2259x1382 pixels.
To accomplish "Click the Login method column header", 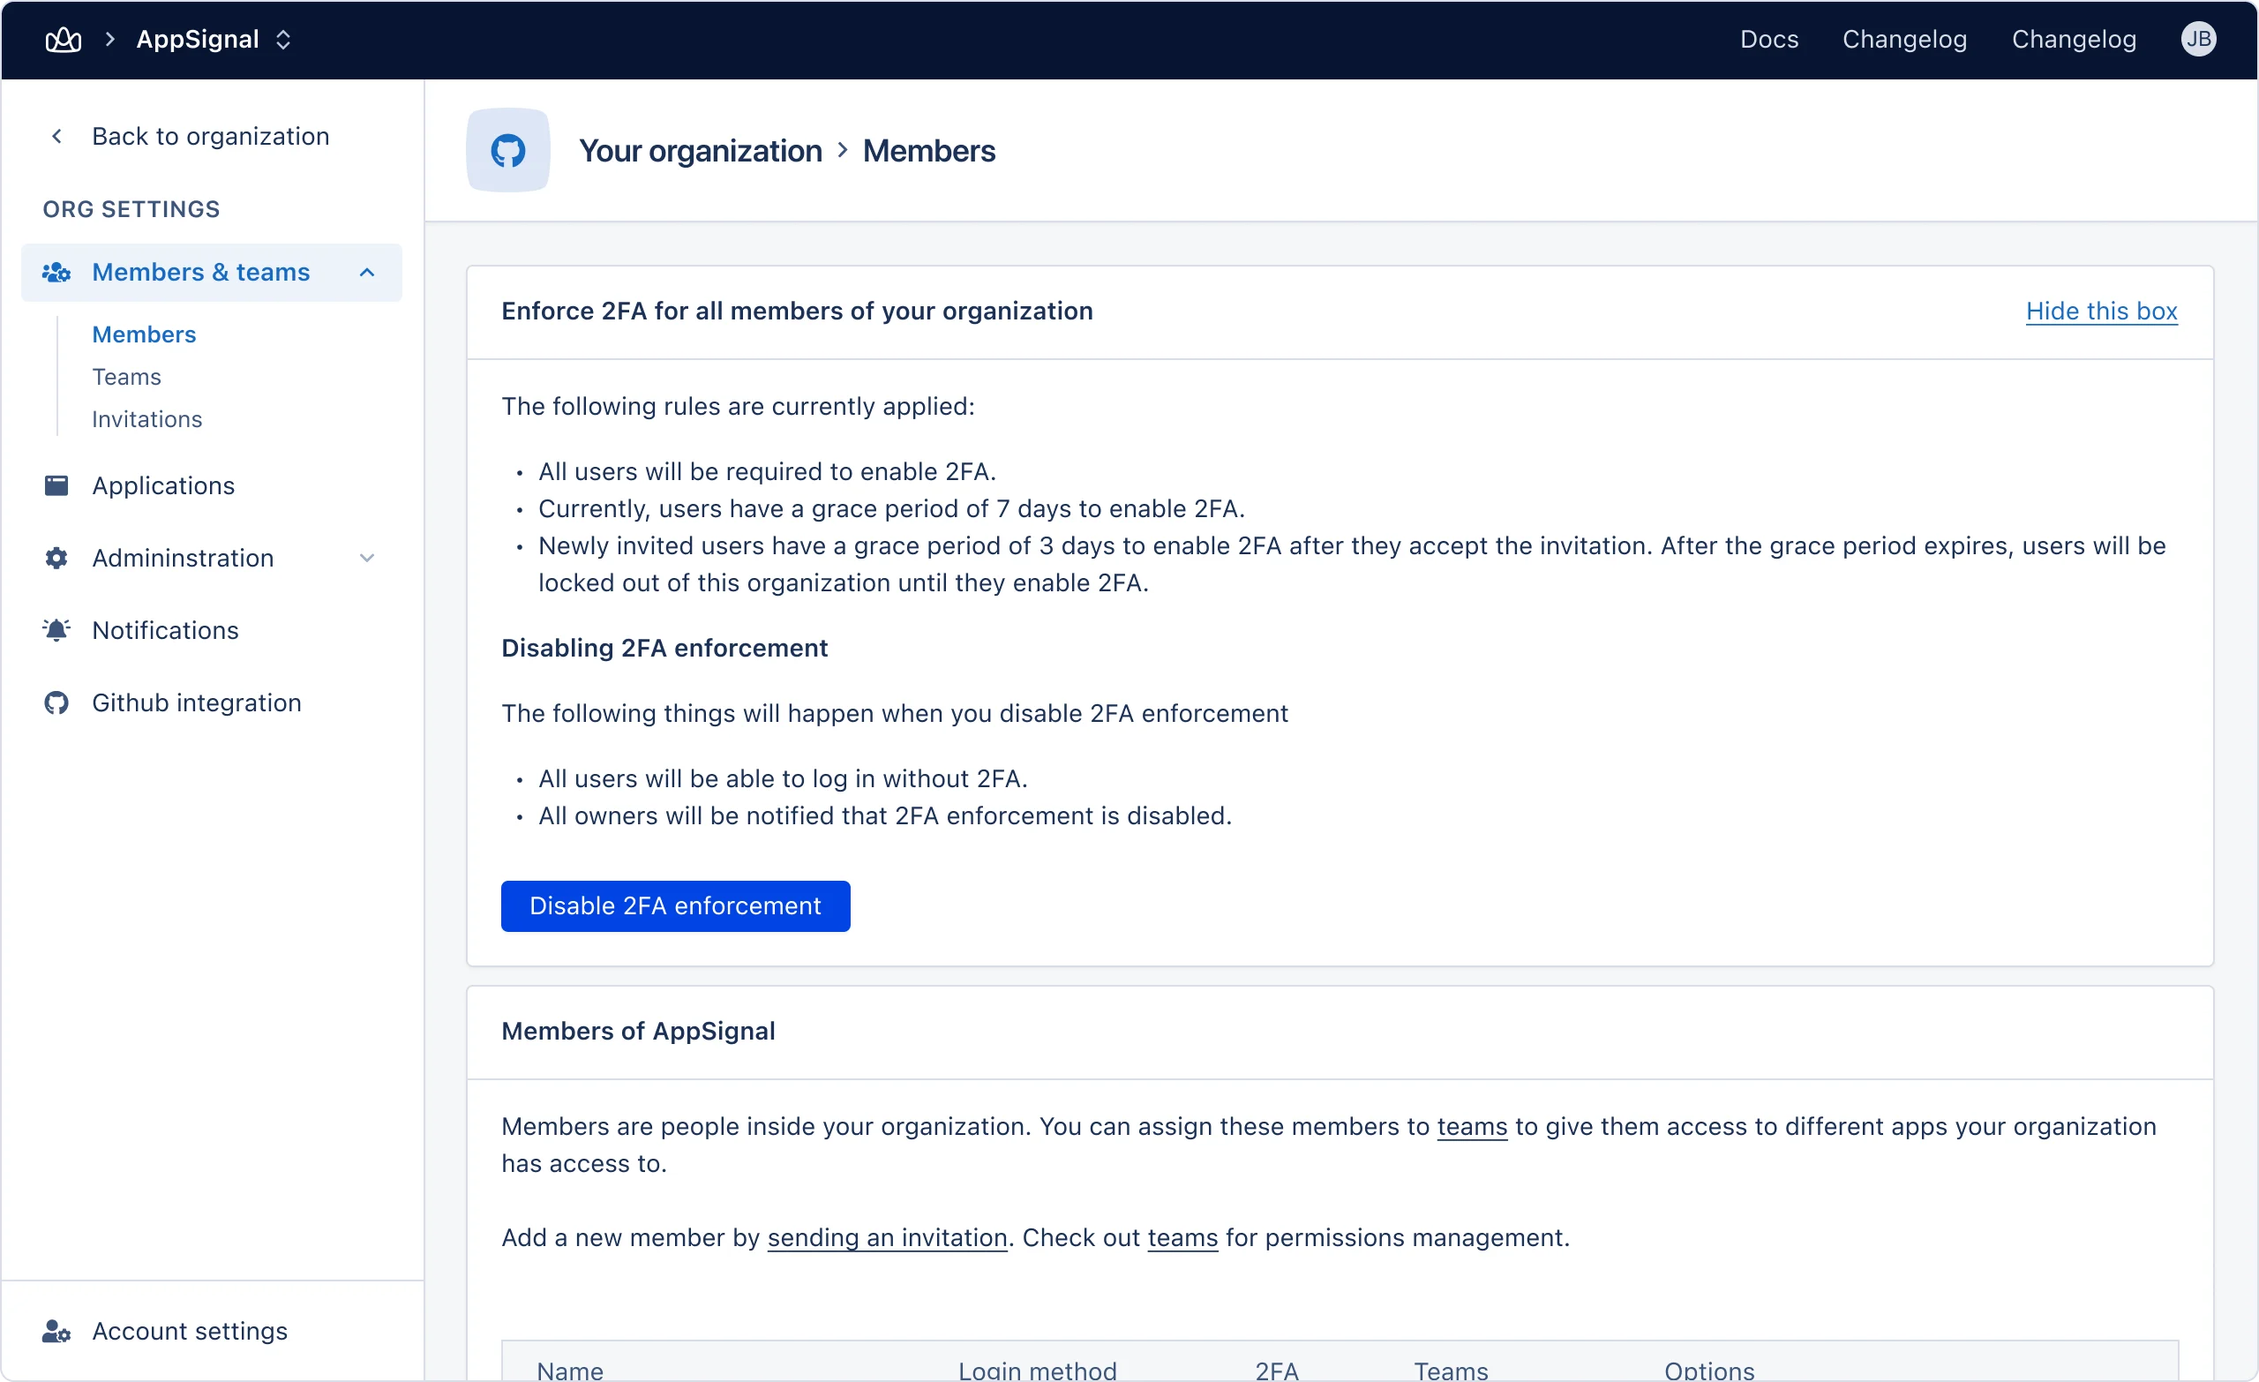I will [x=1037, y=1371].
